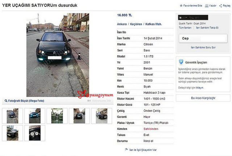The height and width of the screenshot is (156, 232).
Task: Open the Kafkas Mah. neighborhood link
Action: pos(153,24)
